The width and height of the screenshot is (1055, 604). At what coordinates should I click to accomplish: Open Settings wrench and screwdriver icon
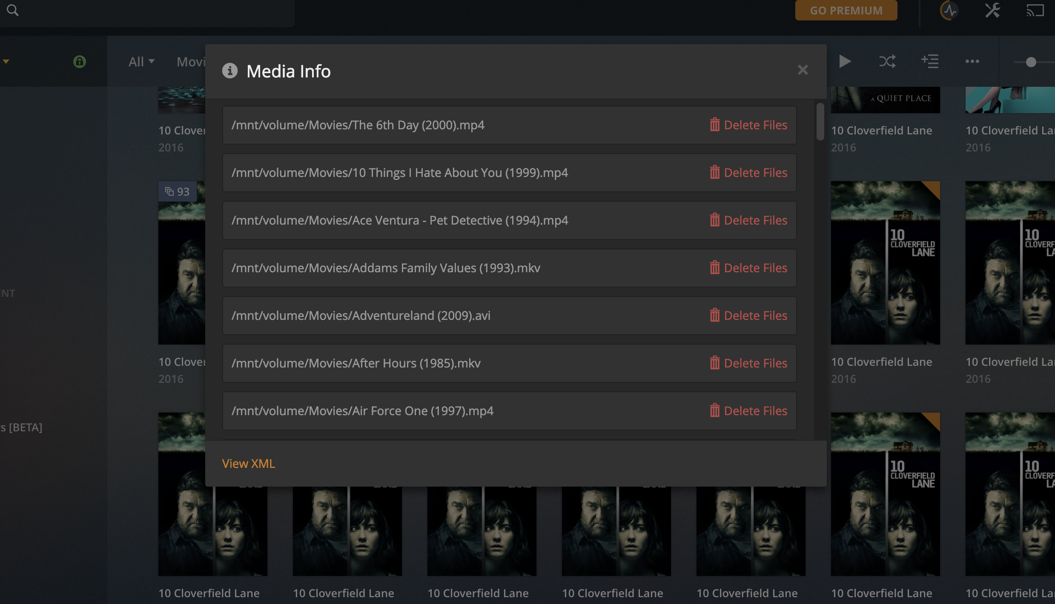992,10
